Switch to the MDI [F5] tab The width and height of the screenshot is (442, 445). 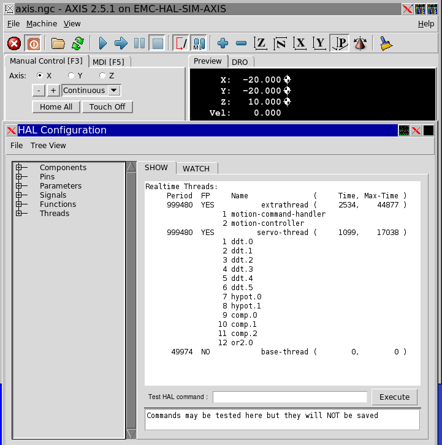click(109, 62)
